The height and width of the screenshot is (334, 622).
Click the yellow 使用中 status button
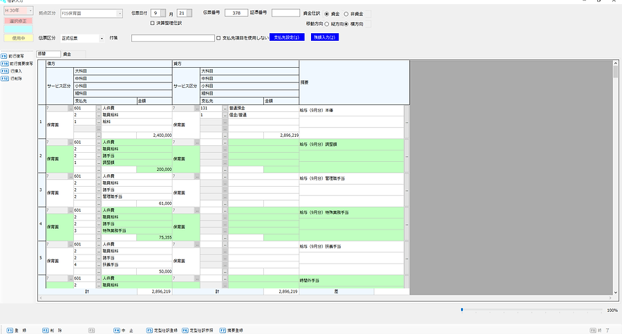point(18,38)
